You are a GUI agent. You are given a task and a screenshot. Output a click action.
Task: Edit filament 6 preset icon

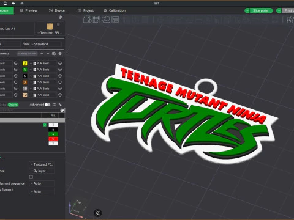(60, 76)
